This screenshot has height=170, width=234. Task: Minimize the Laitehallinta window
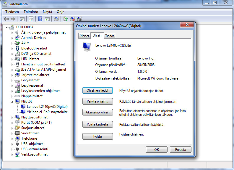tap(207, 3)
